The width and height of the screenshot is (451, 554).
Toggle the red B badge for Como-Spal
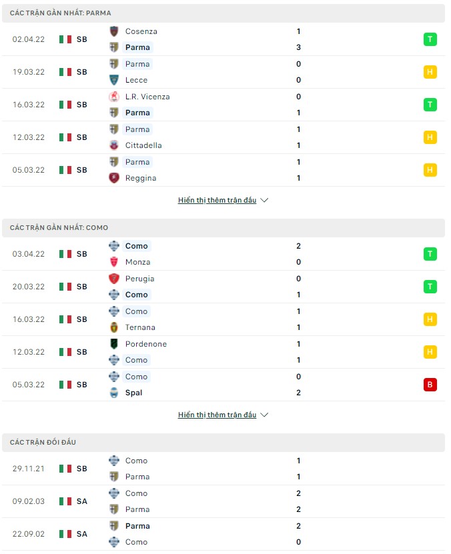[430, 384]
